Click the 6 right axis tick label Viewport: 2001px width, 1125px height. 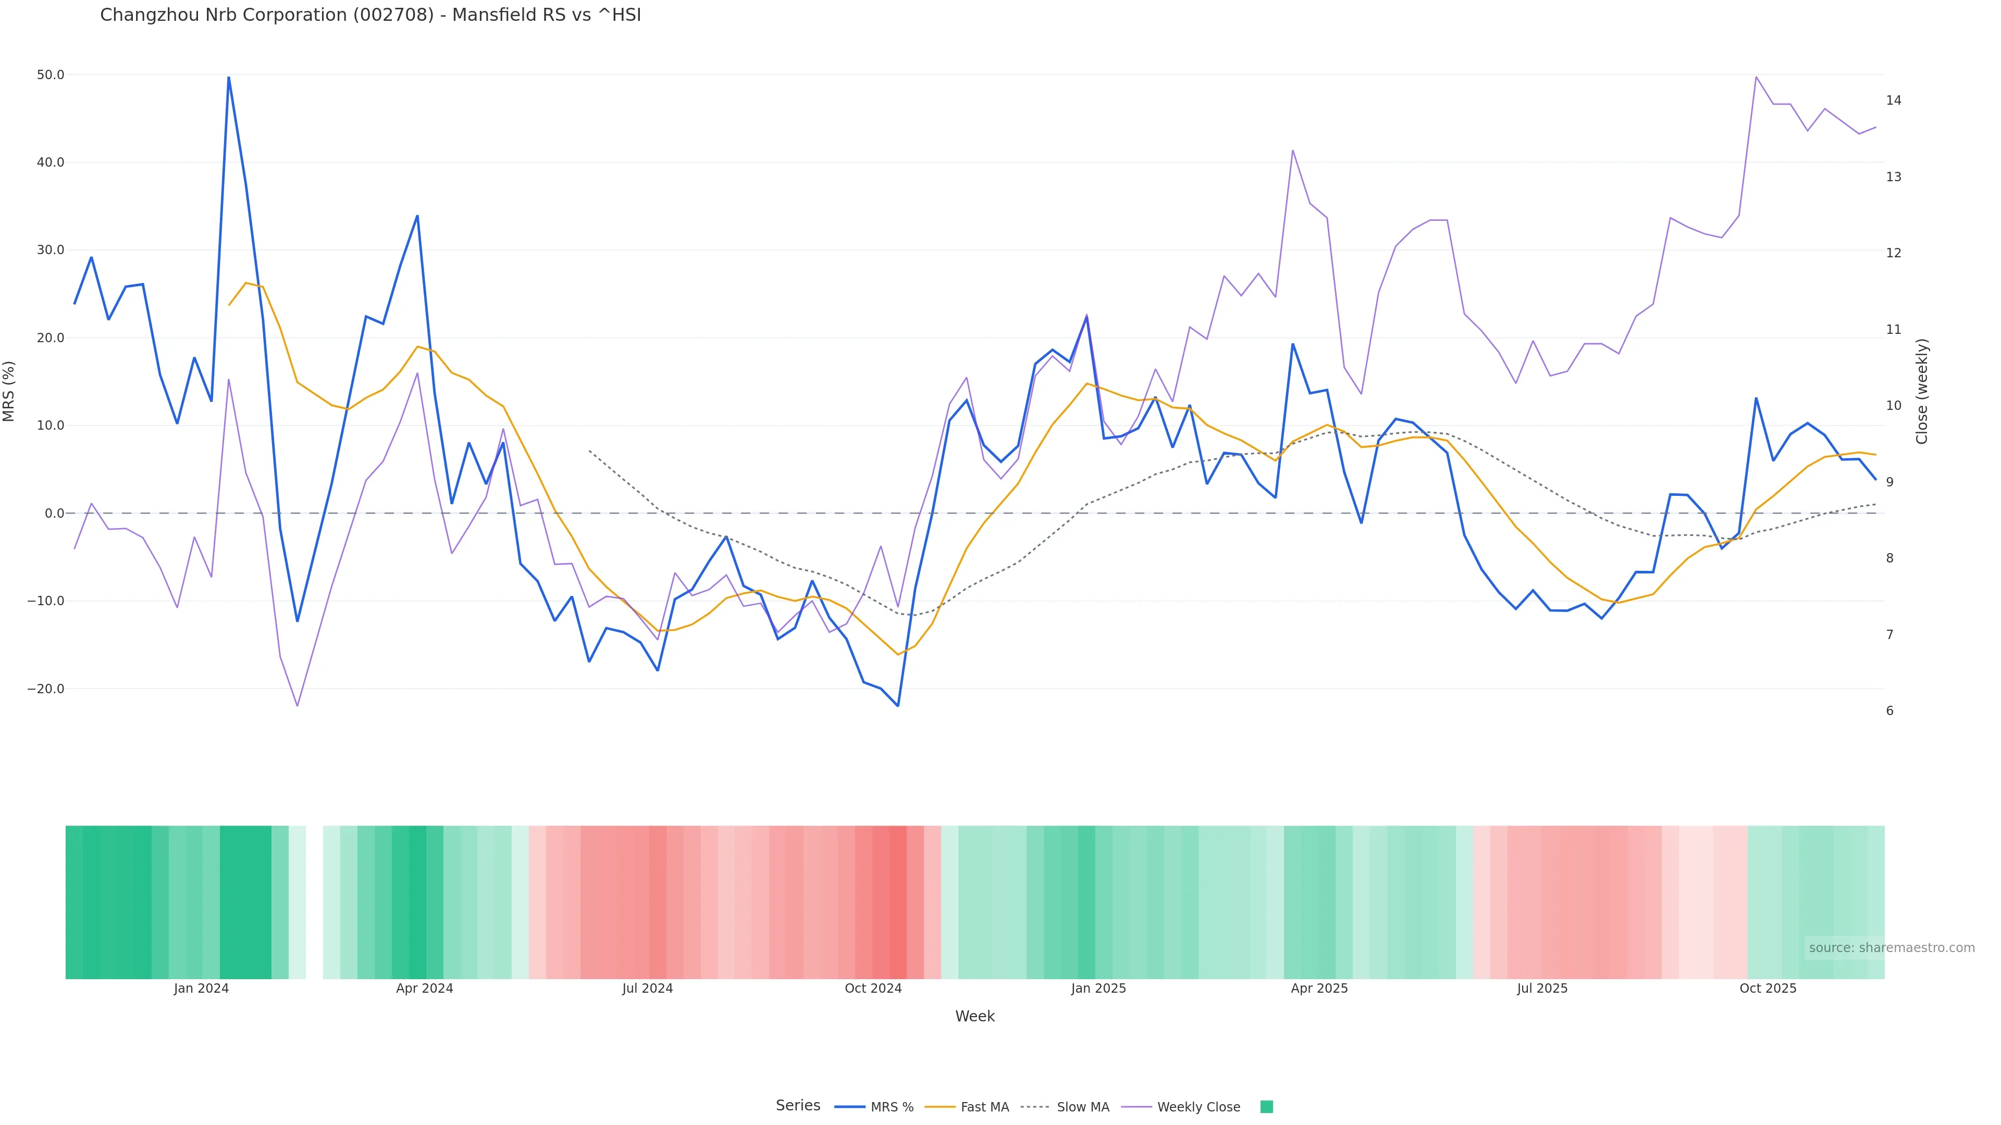coord(1890,711)
